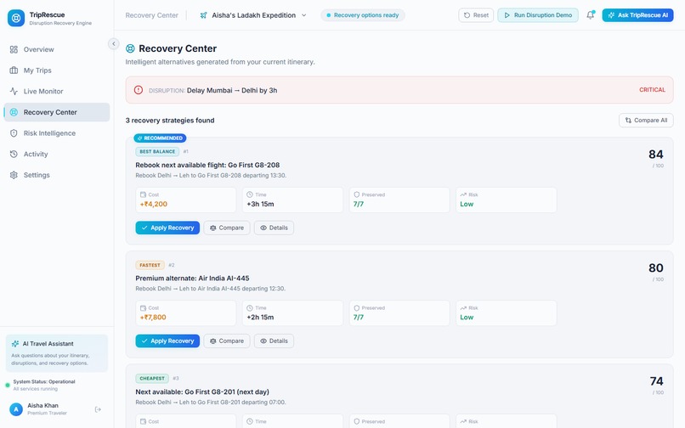Screen dimensions: 685x428
Task: Click the logout icon beside Aisha Khan
Action: click(98, 409)
